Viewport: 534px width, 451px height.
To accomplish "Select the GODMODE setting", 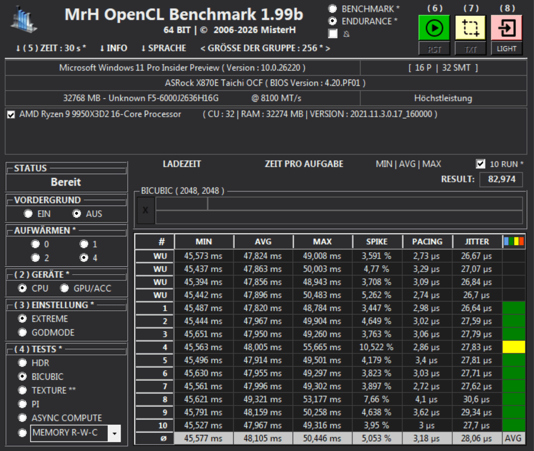I will click(23, 332).
